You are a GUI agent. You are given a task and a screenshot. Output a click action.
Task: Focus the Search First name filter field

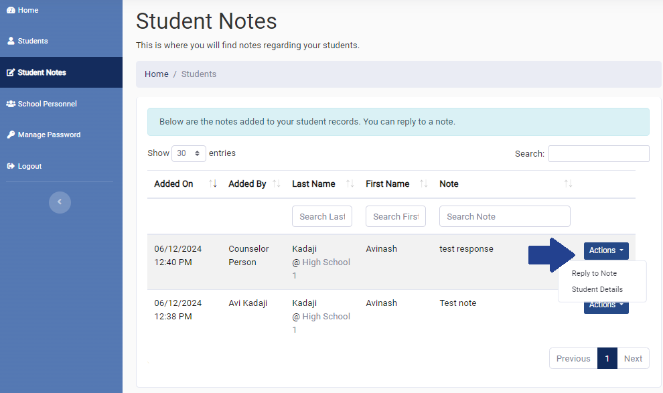[396, 216]
